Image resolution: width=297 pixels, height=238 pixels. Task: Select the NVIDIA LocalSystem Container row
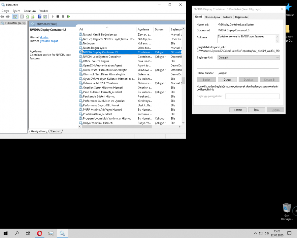pos(130,57)
